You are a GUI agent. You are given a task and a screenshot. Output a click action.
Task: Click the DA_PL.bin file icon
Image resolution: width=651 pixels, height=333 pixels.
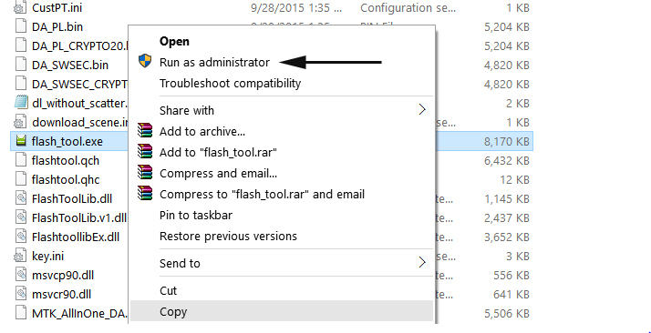[20, 26]
